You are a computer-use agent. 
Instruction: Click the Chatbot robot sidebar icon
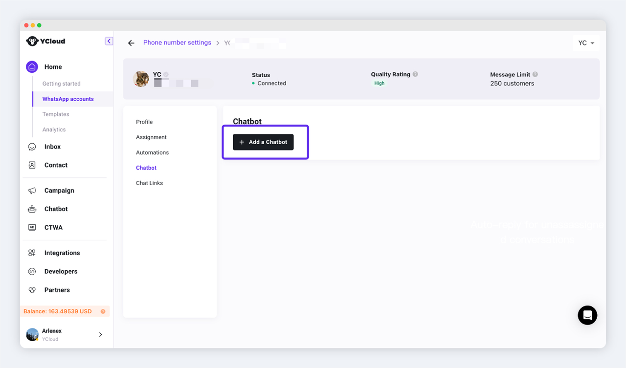[x=32, y=209]
